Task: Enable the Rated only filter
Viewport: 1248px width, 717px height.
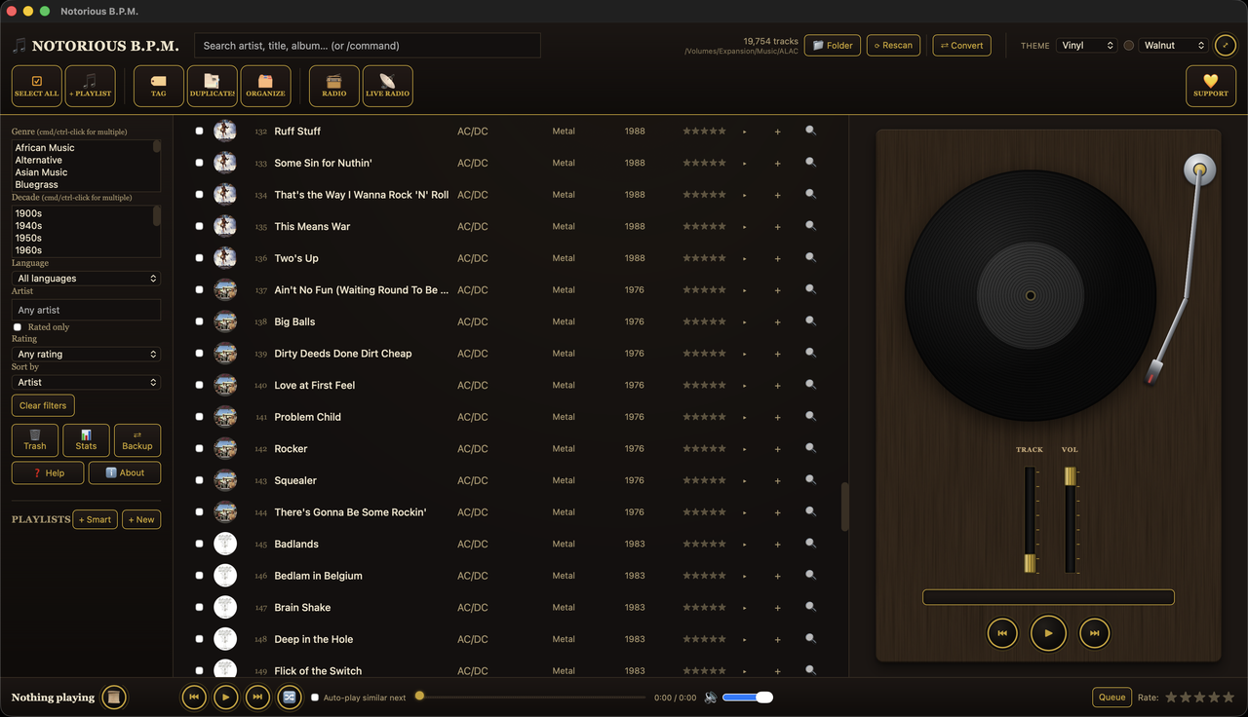Action: (18, 327)
